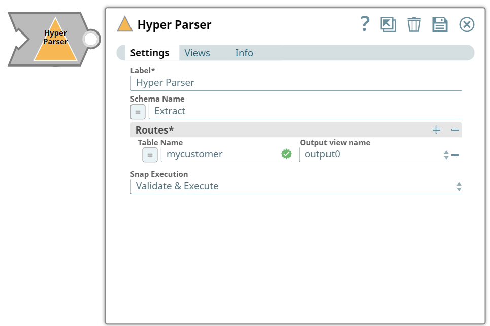Remove route using Routes header minus icon
Image resolution: width=490 pixels, height=326 pixels.
click(455, 130)
